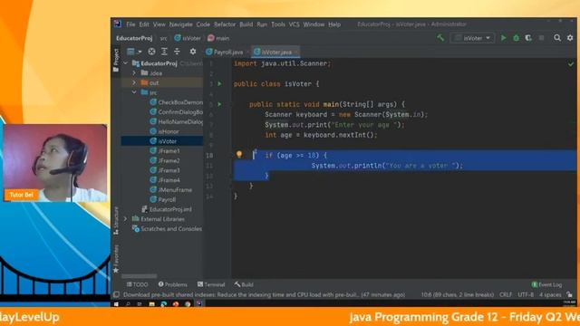Run with coverage icon in toolbar
The height and width of the screenshot is (326, 580).
pos(528,38)
